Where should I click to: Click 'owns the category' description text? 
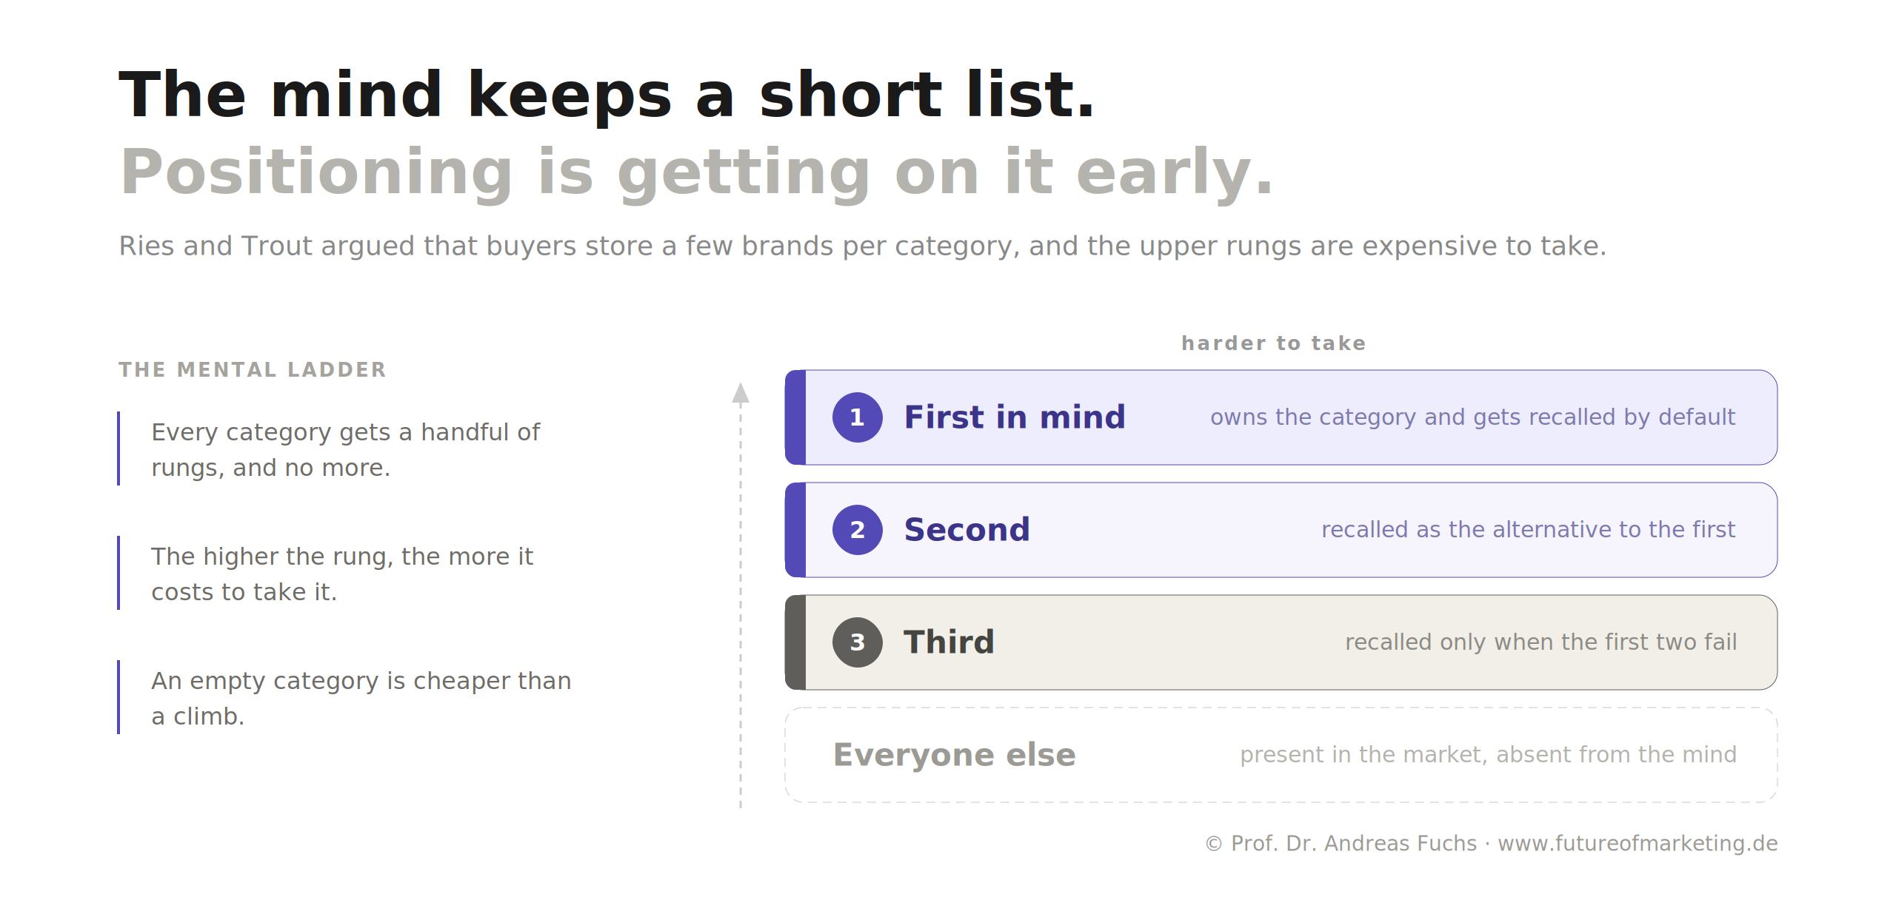point(1472,417)
